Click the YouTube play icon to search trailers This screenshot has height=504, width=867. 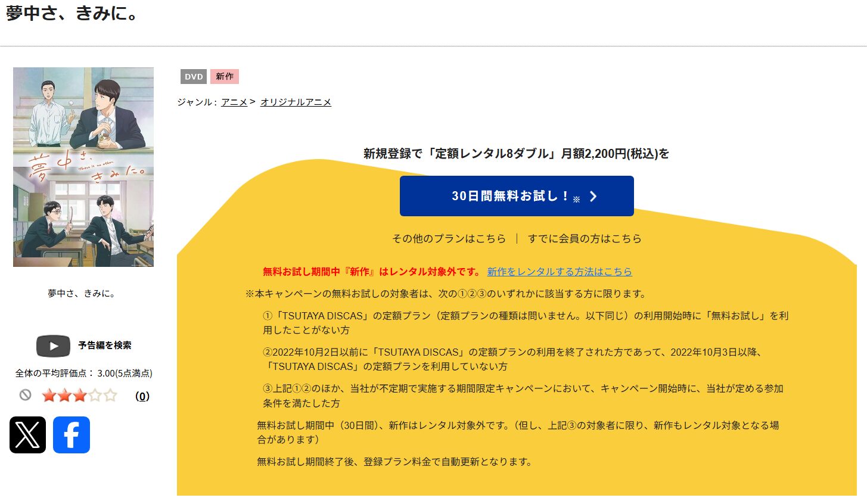tap(53, 346)
